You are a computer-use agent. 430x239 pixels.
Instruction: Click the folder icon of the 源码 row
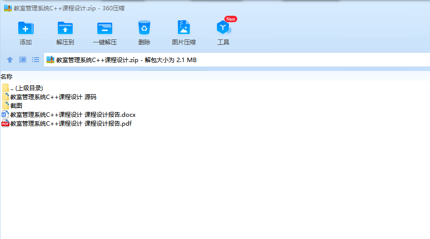[x=5, y=97]
